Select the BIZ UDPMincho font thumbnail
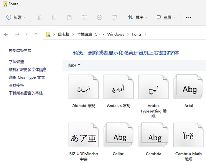206x163 pixels. click(83, 135)
